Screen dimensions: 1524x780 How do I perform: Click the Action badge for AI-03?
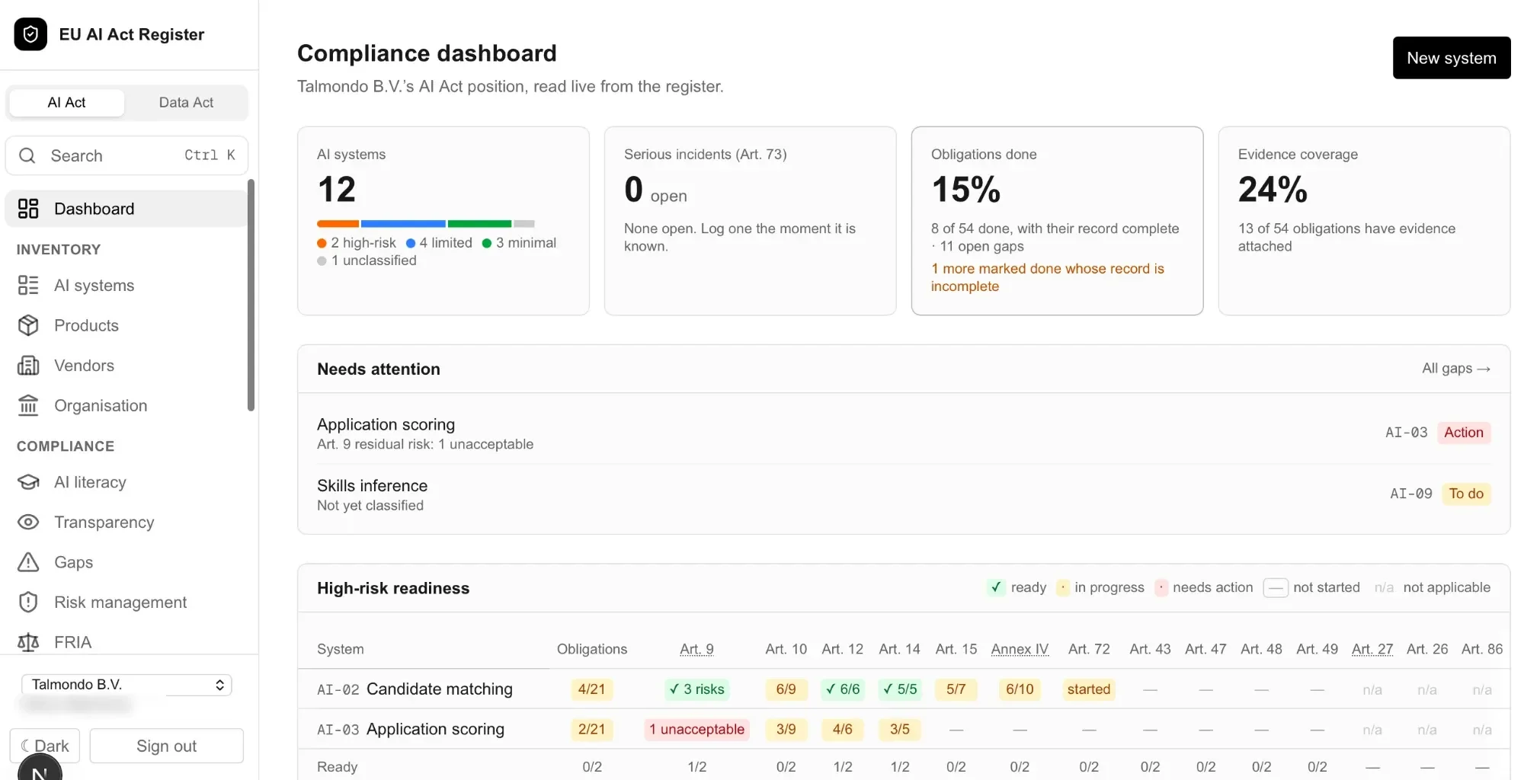[x=1463, y=433]
